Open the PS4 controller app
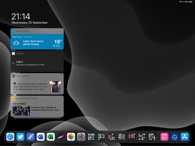The height and width of the screenshot is (146, 195). [x=174, y=137]
